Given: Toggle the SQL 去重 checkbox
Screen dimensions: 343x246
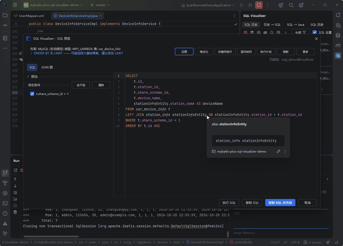Looking at the screenshot, I should [315, 32].
